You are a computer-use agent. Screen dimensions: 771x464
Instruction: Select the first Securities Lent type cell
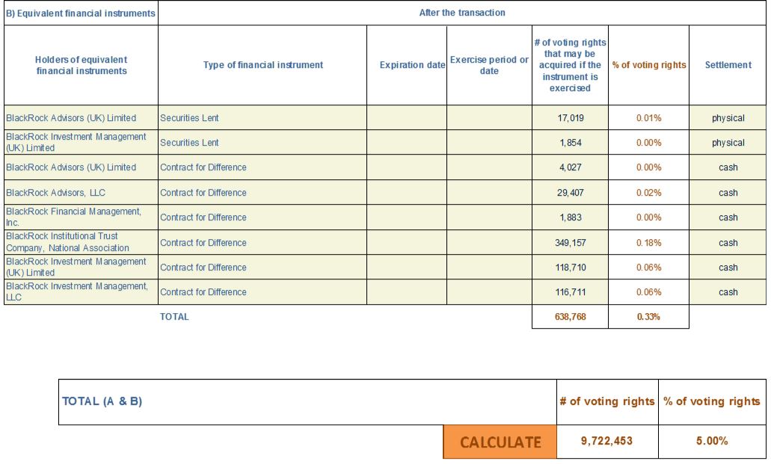262,118
